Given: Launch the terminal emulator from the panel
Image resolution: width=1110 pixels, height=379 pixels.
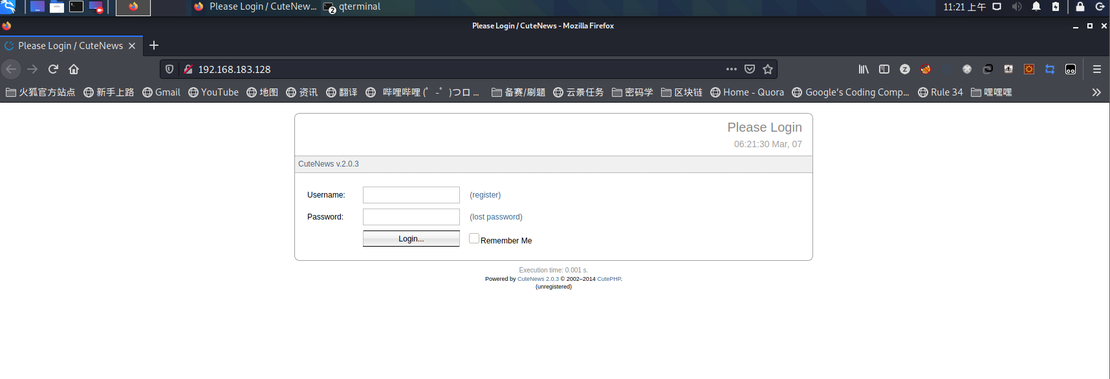Looking at the screenshot, I should pos(76,7).
